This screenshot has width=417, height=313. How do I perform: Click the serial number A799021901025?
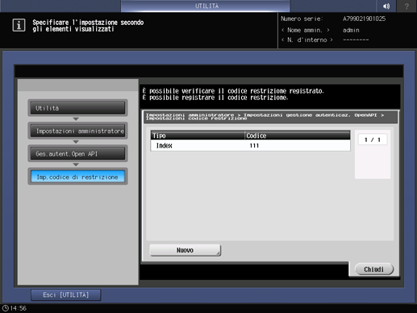point(364,19)
